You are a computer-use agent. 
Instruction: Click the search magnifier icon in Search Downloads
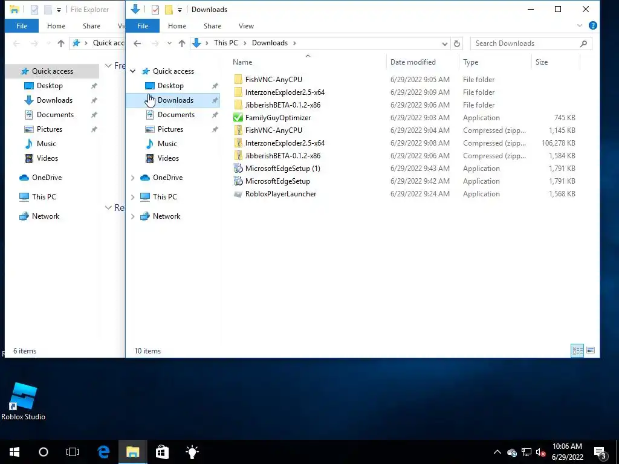pos(583,43)
